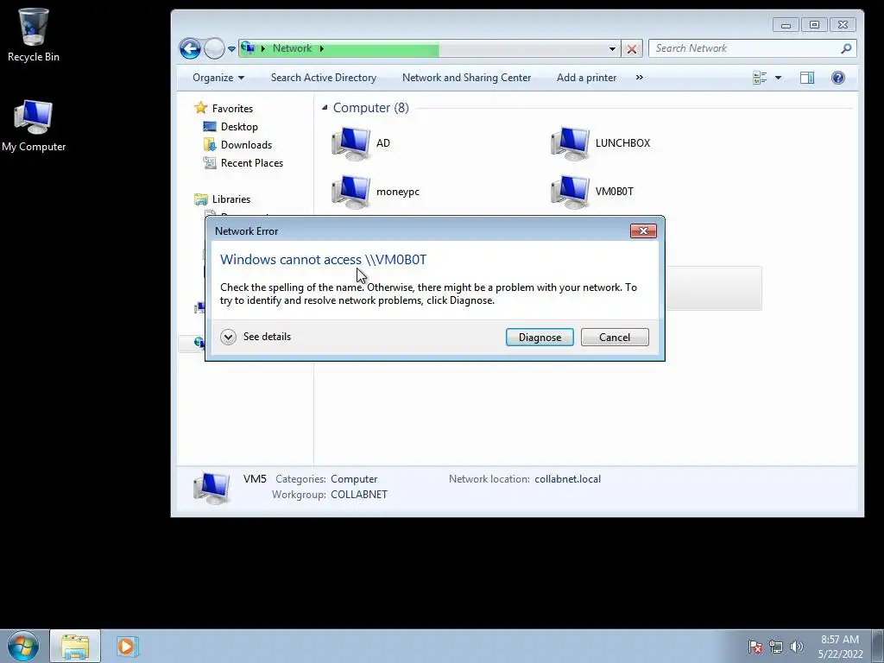Click the network tray icon
The image size is (884, 663).
(776, 647)
